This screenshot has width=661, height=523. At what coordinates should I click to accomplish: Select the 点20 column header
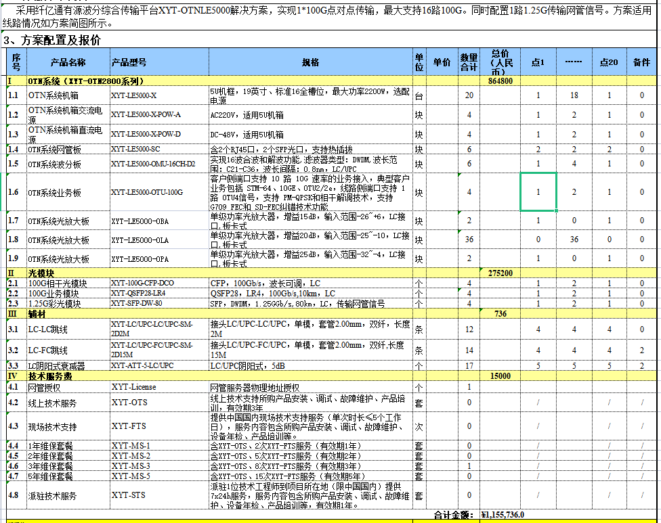[609, 62]
